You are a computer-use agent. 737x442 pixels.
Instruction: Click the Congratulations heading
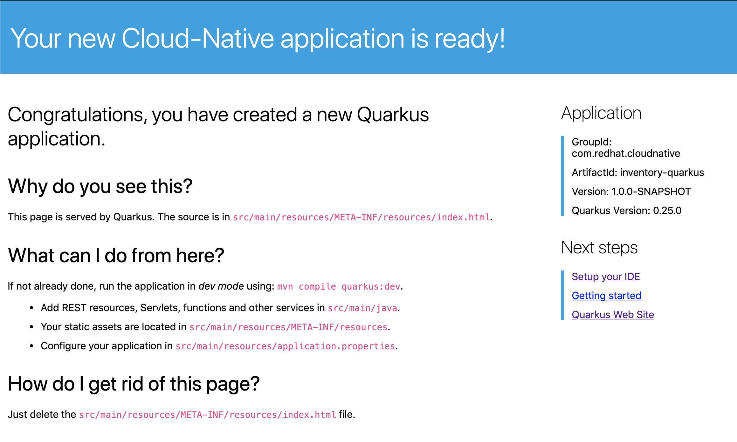(218, 126)
